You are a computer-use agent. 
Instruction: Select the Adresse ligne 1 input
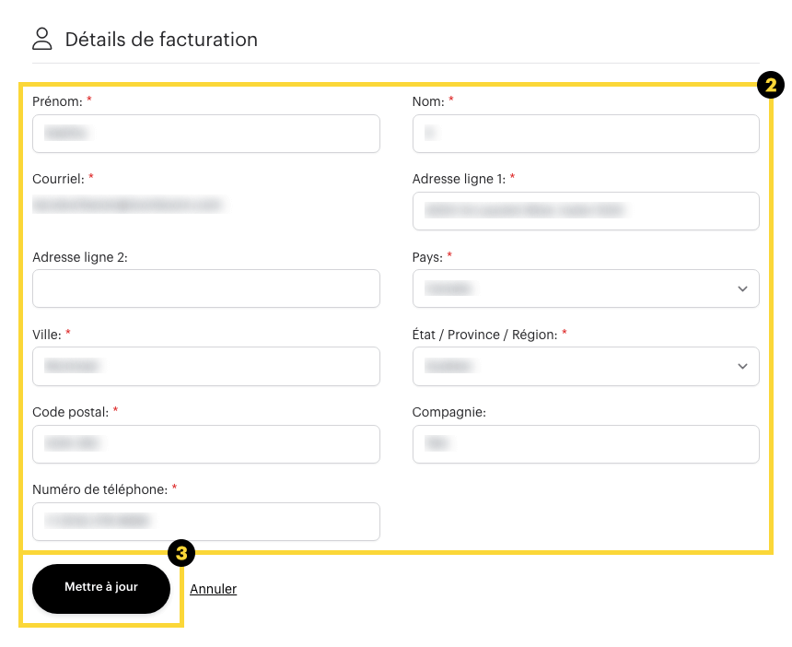[585, 211]
